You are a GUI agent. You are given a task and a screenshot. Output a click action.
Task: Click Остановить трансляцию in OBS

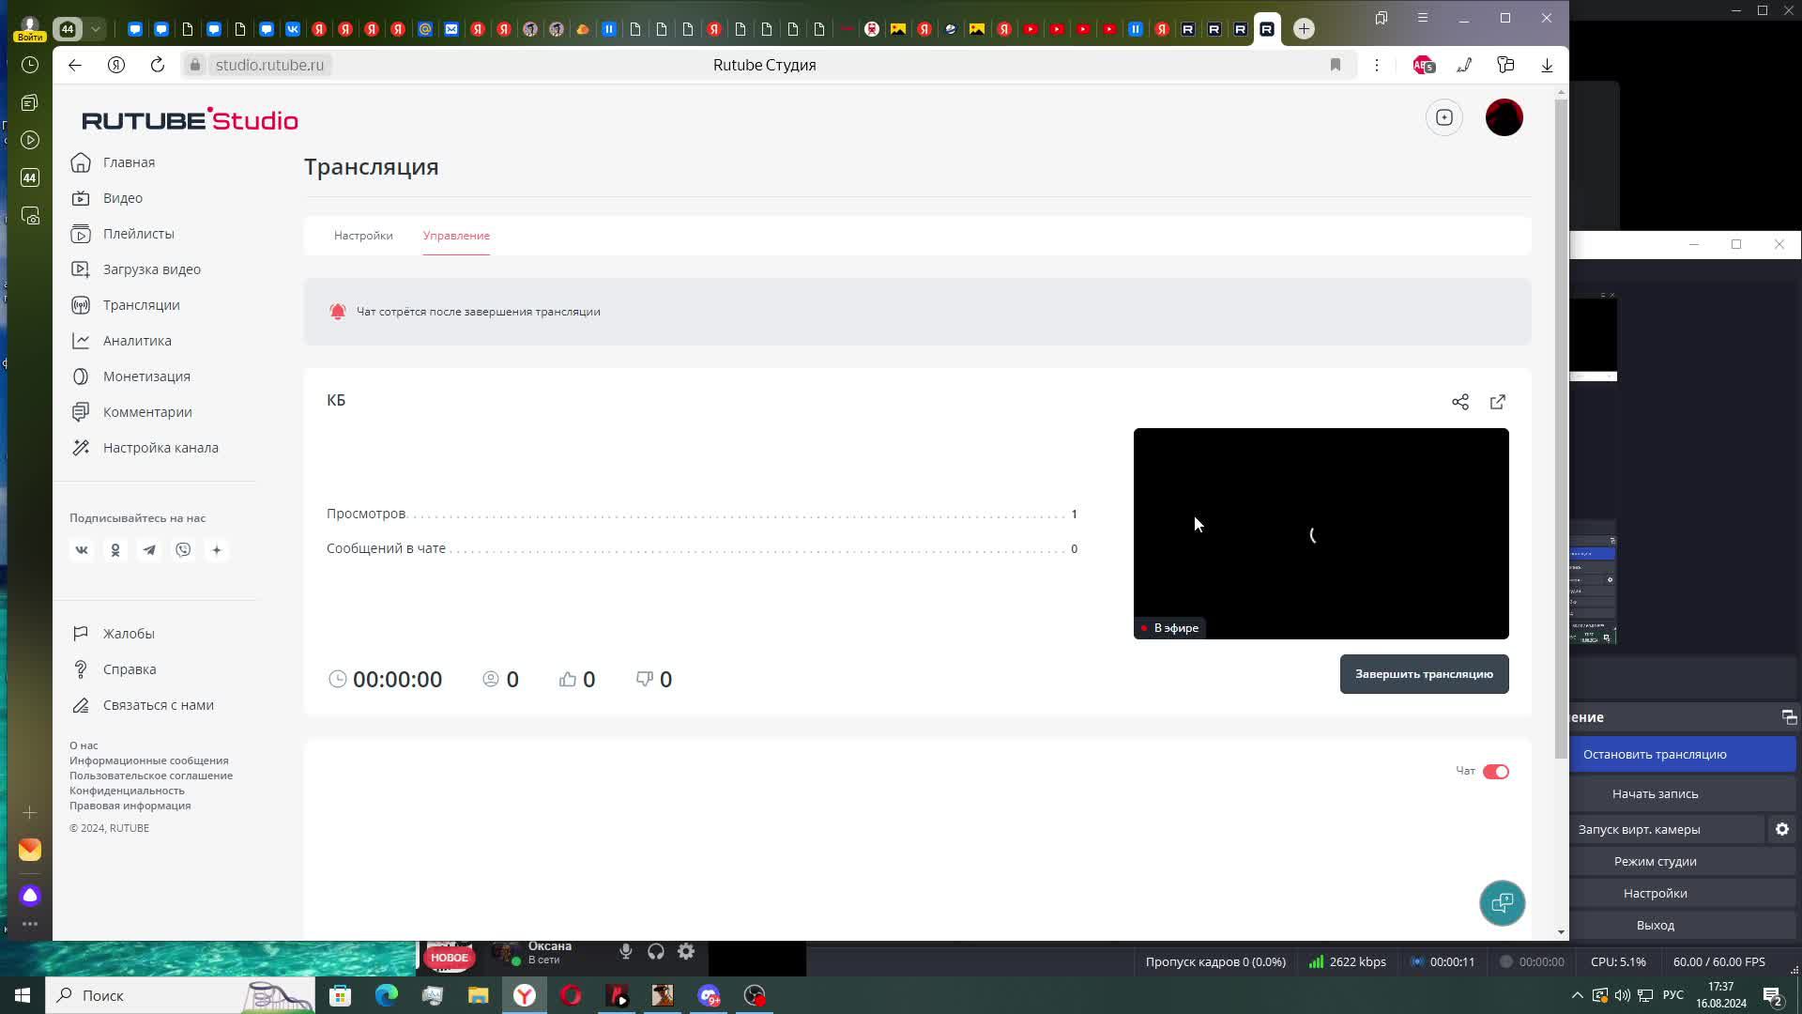(1655, 754)
